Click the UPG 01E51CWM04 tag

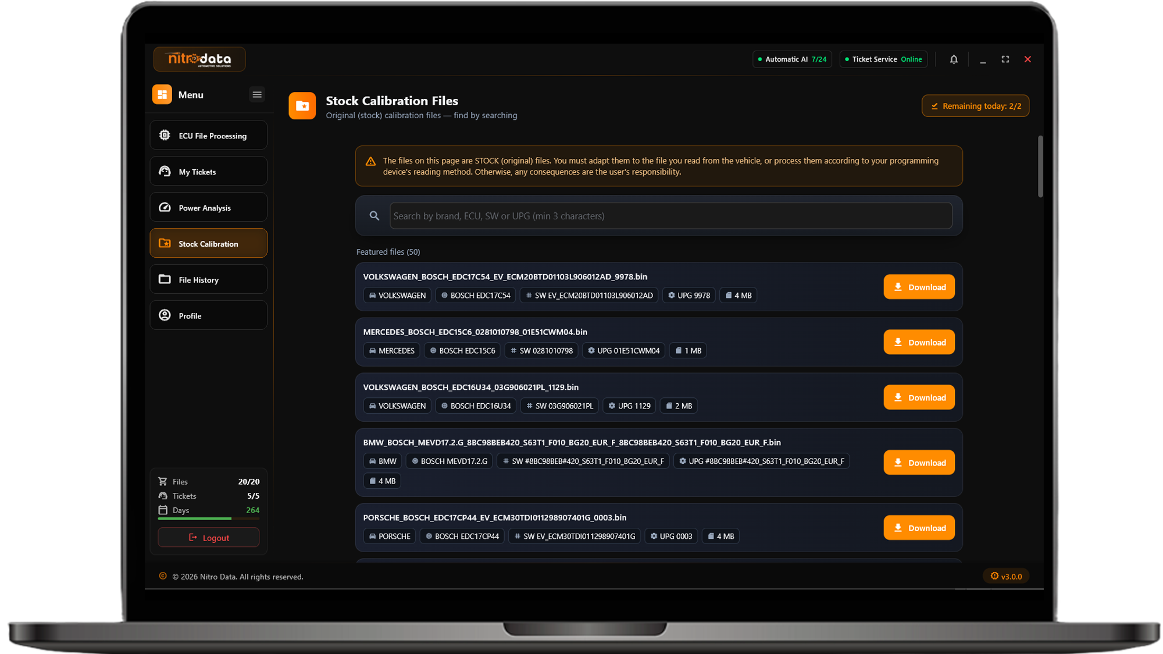[x=624, y=351]
